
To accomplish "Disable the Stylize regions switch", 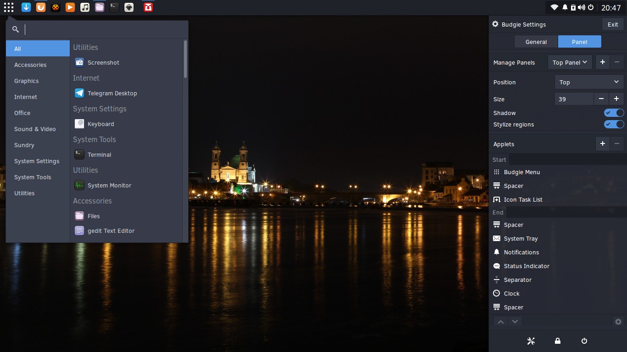I will [x=614, y=124].
